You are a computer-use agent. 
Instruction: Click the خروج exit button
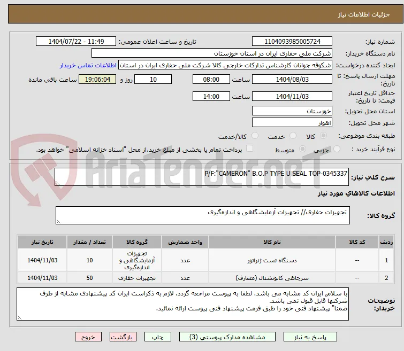click(x=88, y=337)
